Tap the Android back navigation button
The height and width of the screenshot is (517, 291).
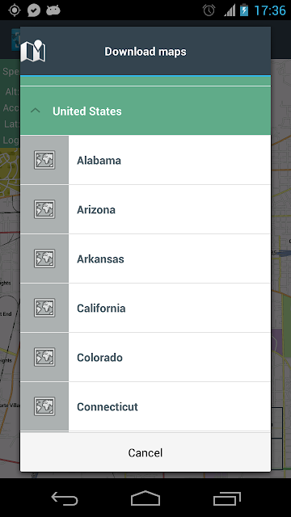click(65, 498)
